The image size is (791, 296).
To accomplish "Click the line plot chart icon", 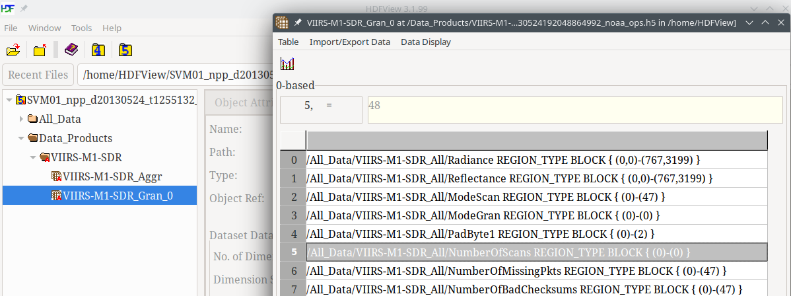I will point(287,64).
